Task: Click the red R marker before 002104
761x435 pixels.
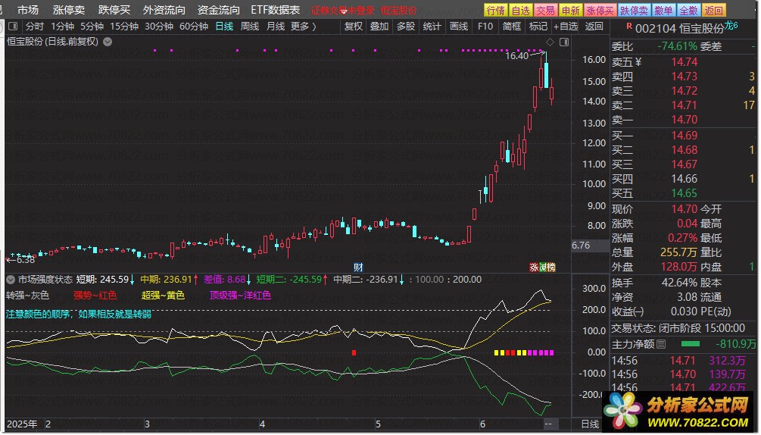Action: tap(629, 27)
